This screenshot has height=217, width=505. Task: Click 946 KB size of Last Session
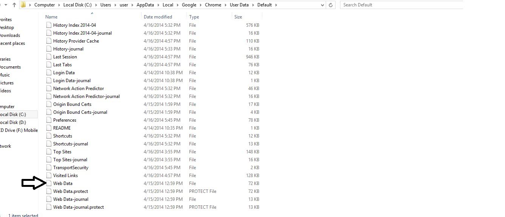252,57
